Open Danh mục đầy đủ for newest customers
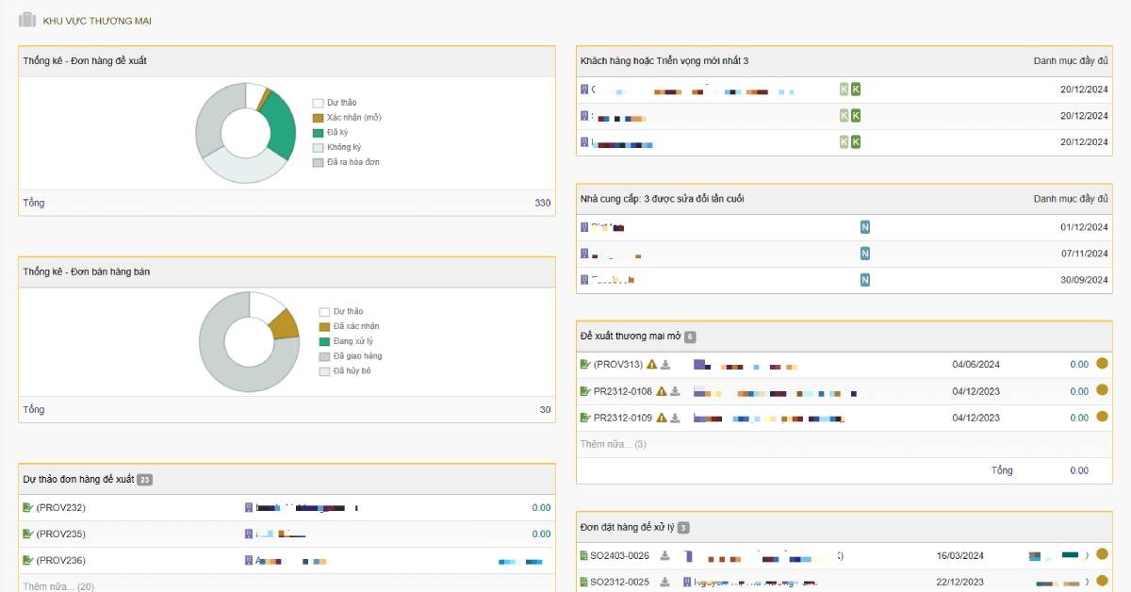The width and height of the screenshot is (1131, 592). [x=1071, y=61]
